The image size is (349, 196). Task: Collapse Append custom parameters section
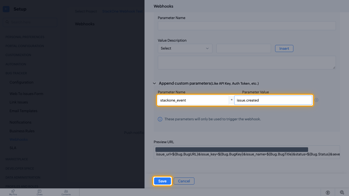(x=154, y=83)
